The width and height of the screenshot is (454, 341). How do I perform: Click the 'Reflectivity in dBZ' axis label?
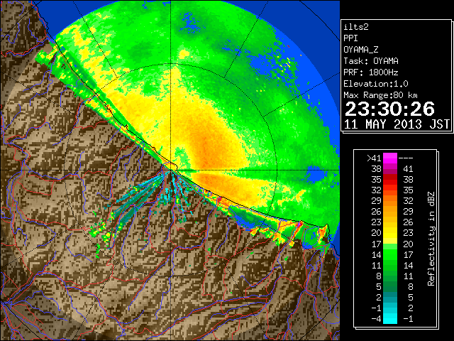click(x=431, y=239)
